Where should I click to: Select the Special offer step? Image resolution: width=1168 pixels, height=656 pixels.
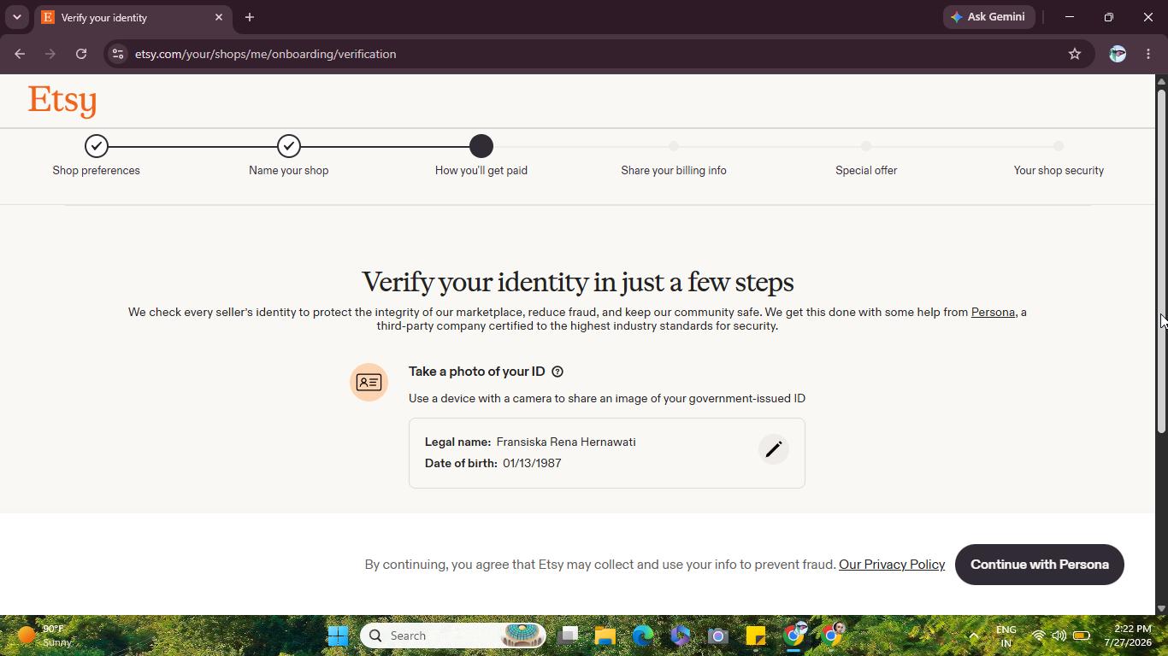[x=866, y=161]
